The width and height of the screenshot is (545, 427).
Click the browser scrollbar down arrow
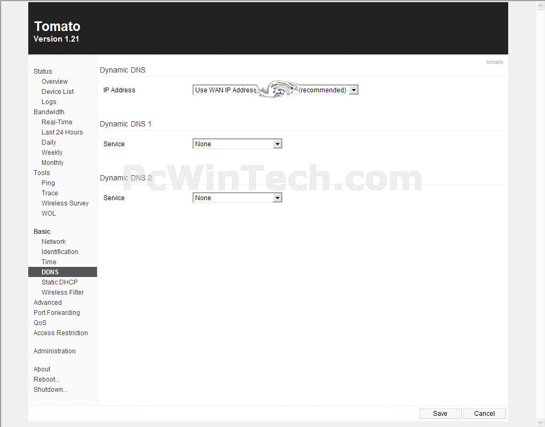(541, 423)
